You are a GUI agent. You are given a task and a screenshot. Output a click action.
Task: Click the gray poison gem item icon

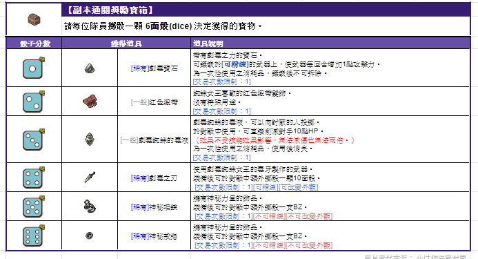tap(90, 68)
